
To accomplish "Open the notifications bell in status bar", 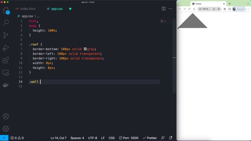I will pyautogui.click(x=171, y=138).
